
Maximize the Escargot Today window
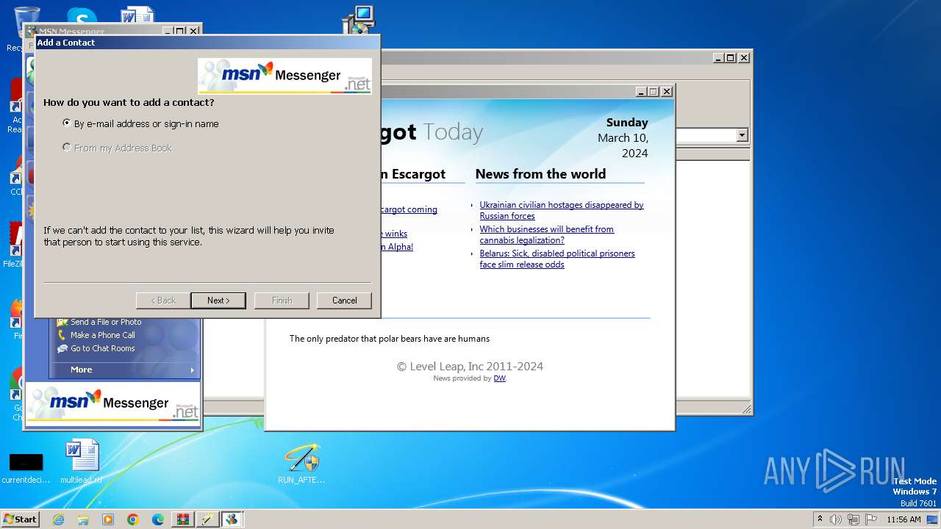[653, 92]
